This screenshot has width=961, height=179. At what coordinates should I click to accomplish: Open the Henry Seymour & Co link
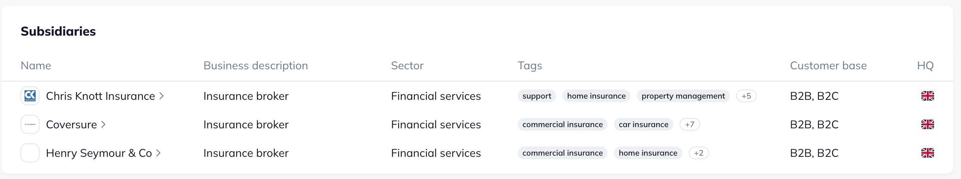coord(99,153)
